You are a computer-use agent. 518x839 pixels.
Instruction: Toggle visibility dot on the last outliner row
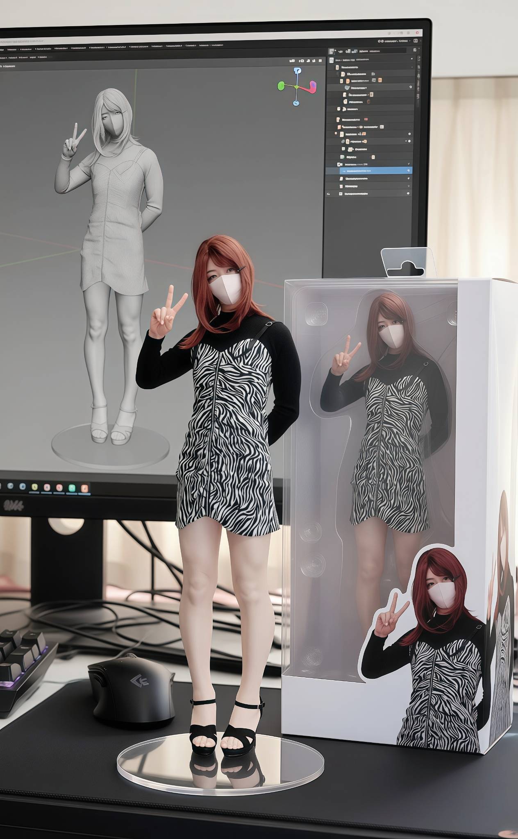tap(408, 193)
